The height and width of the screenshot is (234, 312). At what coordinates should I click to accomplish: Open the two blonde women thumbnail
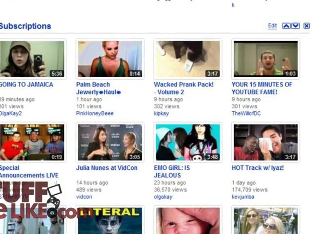tap(266, 221)
